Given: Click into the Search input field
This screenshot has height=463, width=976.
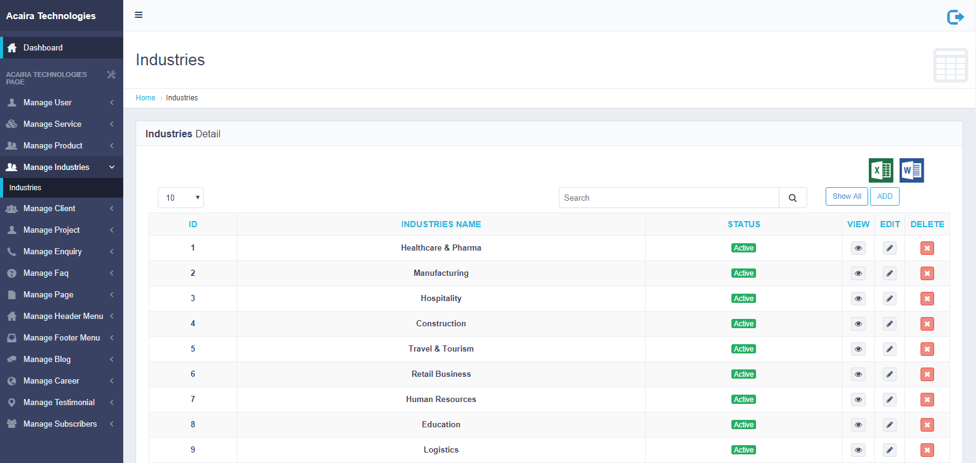Looking at the screenshot, I should [x=669, y=198].
